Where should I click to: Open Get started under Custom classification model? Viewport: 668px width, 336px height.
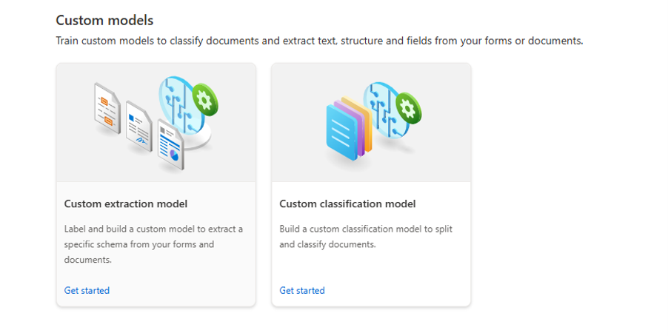coord(302,290)
